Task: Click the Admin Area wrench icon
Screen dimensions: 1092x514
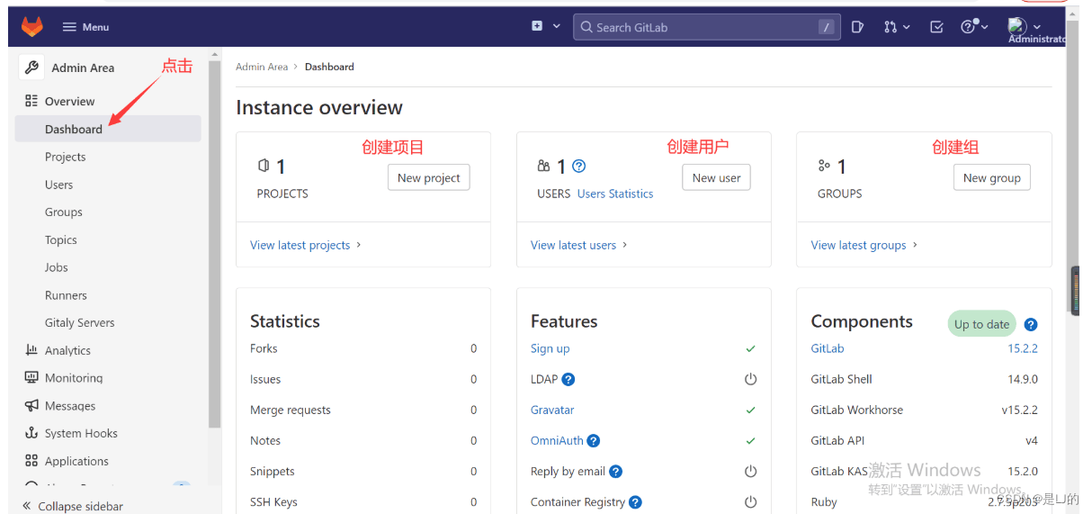Action: point(31,68)
